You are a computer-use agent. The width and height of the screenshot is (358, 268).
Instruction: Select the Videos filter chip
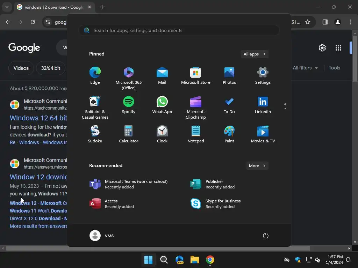21,68
